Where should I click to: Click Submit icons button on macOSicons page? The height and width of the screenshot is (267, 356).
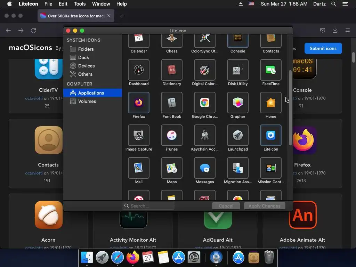pos(323,48)
